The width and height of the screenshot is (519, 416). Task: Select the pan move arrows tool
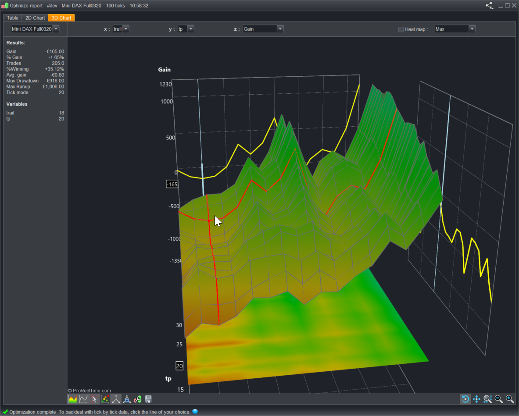476,399
